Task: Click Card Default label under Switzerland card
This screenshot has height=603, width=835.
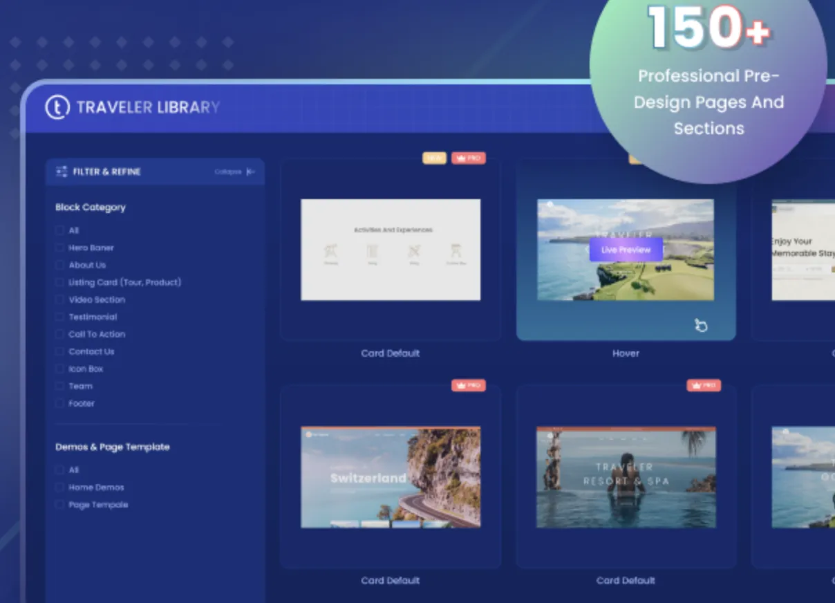Action: point(391,581)
